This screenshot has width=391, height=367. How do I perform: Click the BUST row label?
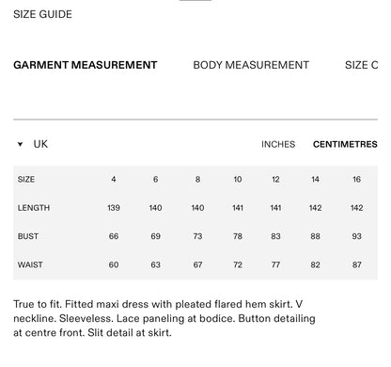[28, 236]
